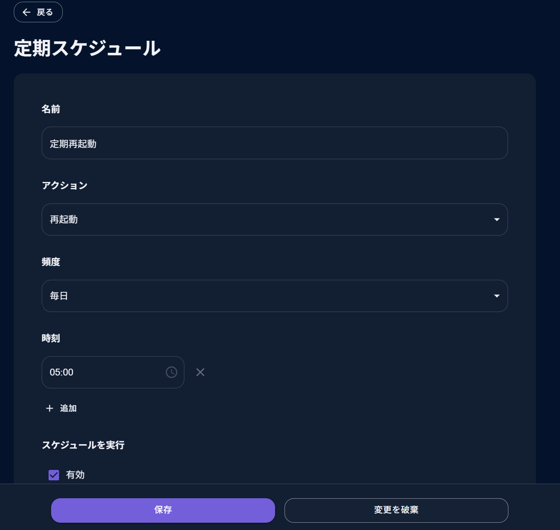Image resolution: width=560 pixels, height=530 pixels.
Task: Click the 有効 label text
Action: click(x=75, y=475)
